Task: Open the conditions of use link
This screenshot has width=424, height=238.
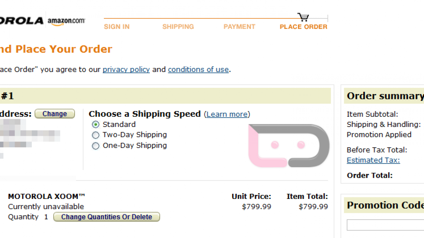Action: point(198,69)
